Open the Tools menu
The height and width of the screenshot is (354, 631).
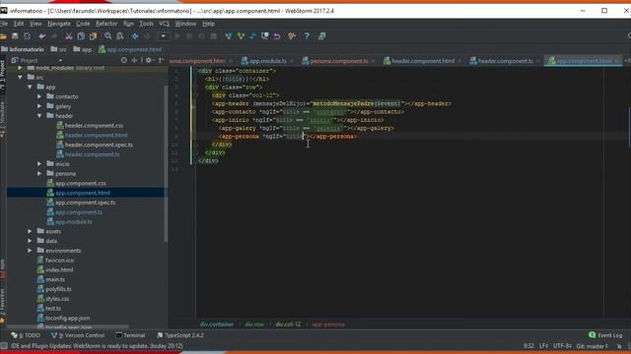[x=146, y=24]
